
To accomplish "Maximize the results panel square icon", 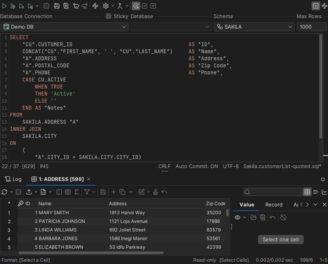I will pyautogui.click(x=323, y=179).
